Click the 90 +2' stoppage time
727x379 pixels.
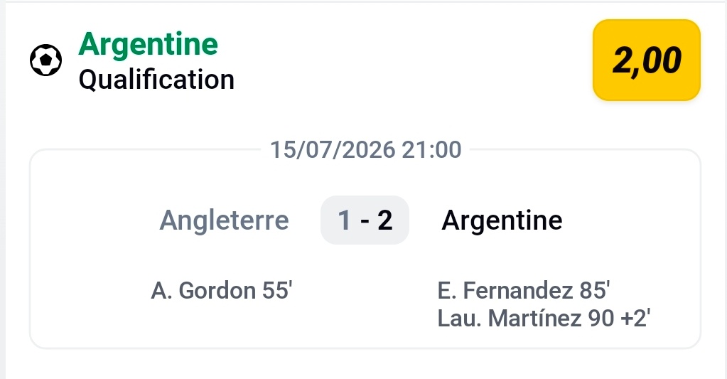619,319
